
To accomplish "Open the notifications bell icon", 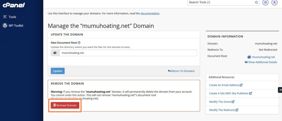I will pos(266,2).
